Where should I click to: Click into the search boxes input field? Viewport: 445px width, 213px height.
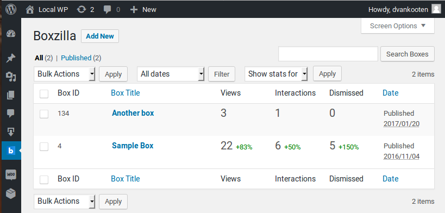click(x=328, y=54)
